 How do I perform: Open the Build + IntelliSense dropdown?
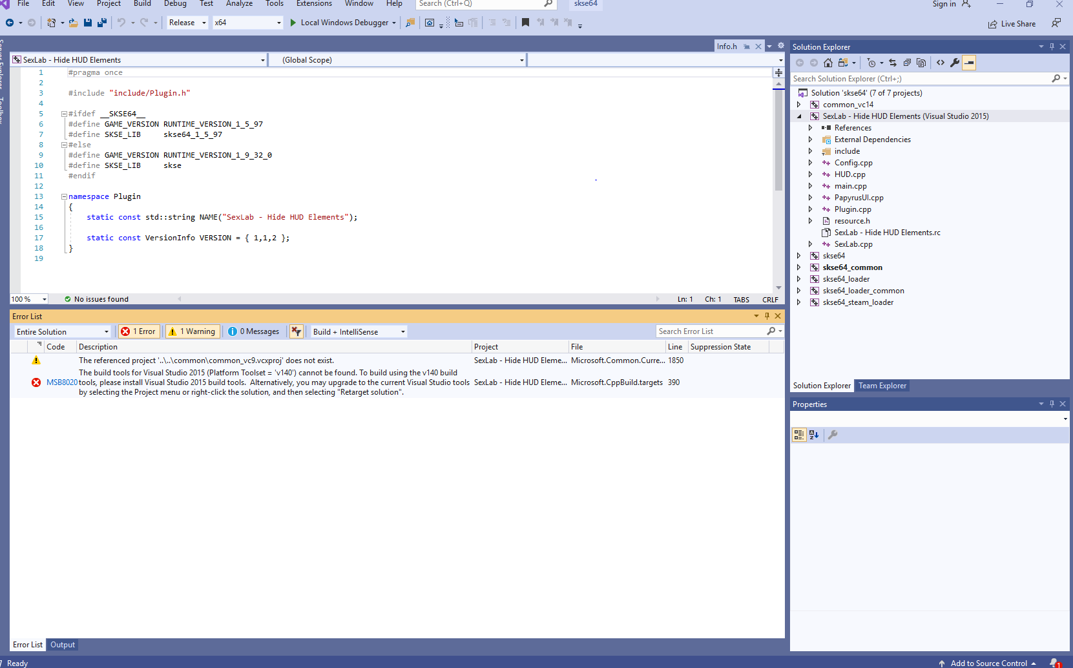pos(359,331)
